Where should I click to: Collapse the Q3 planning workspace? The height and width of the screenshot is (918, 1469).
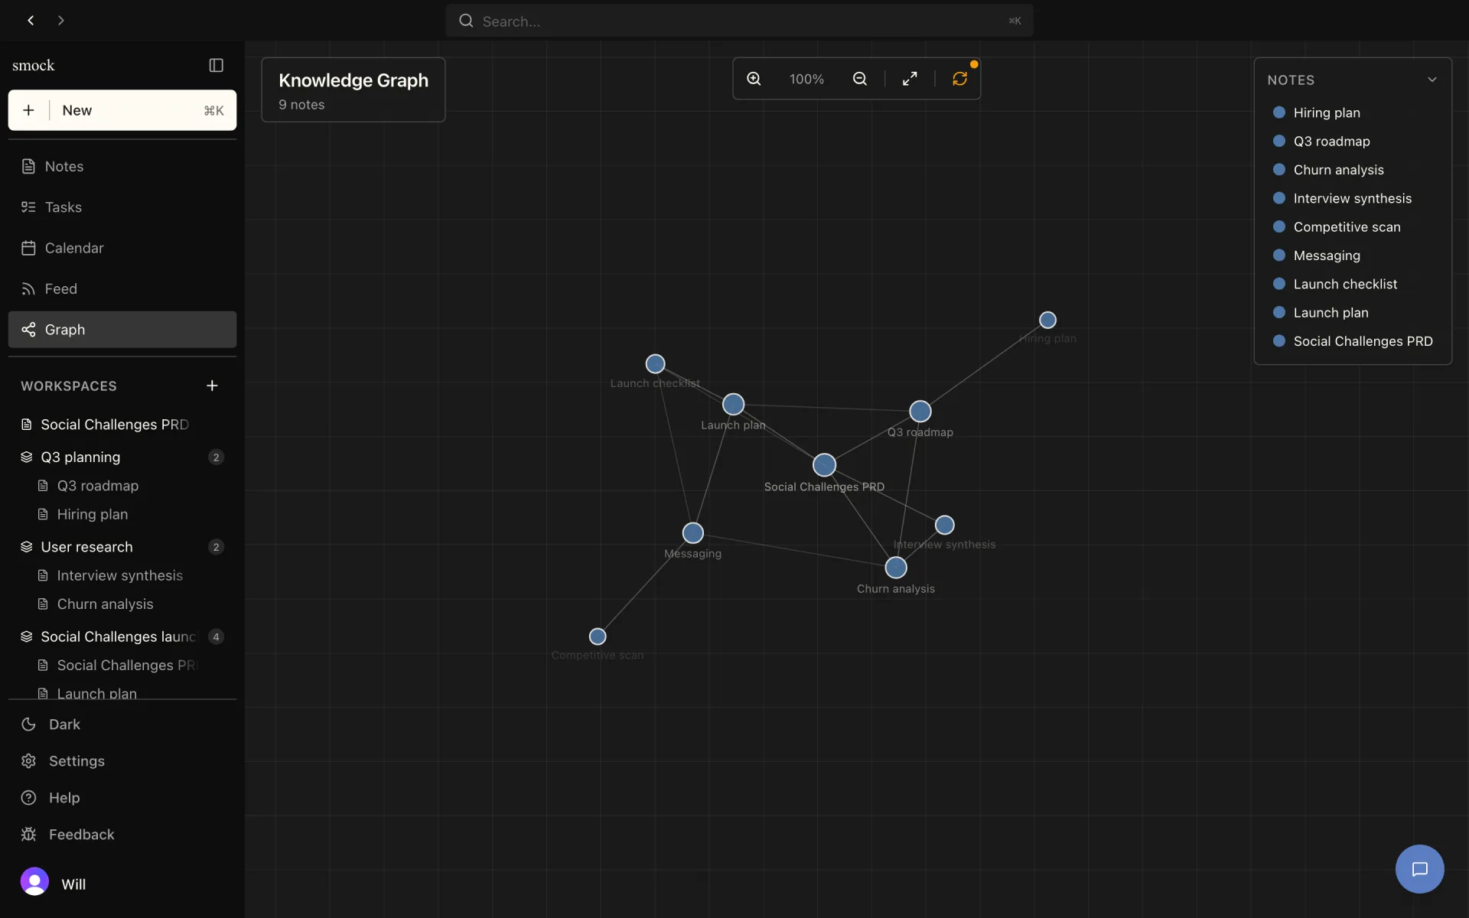pyautogui.click(x=27, y=457)
